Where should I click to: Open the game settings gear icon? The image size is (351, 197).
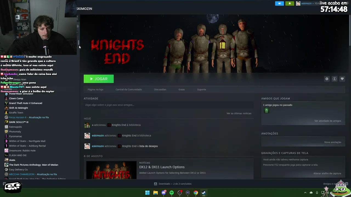[327, 79]
